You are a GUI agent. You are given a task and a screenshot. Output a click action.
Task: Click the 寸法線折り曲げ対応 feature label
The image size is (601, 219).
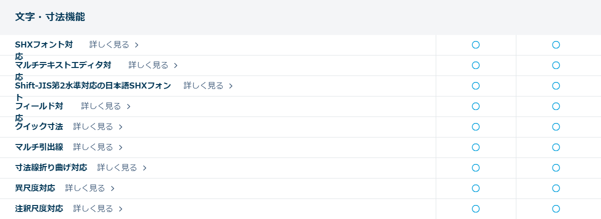(51, 168)
